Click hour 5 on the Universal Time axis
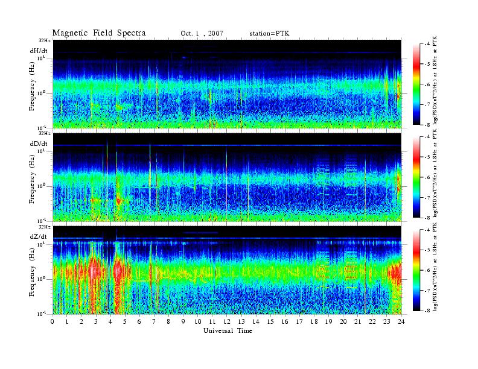 point(126,321)
